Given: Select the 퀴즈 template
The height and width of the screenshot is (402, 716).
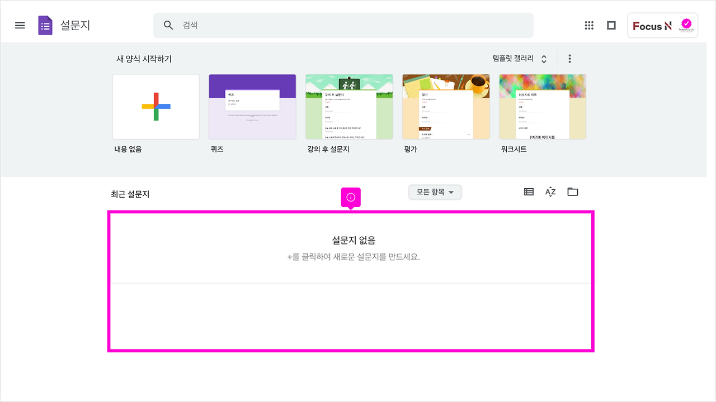Looking at the screenshot, I should point(252,106).
